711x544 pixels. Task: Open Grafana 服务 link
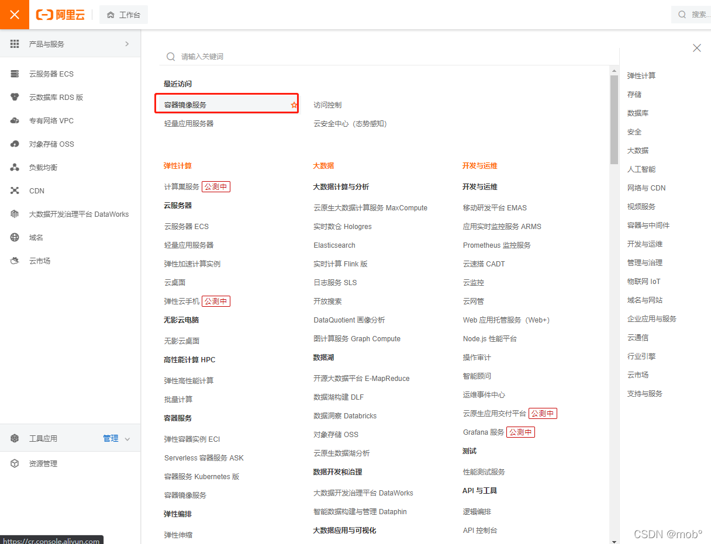[x=484, y=432]
